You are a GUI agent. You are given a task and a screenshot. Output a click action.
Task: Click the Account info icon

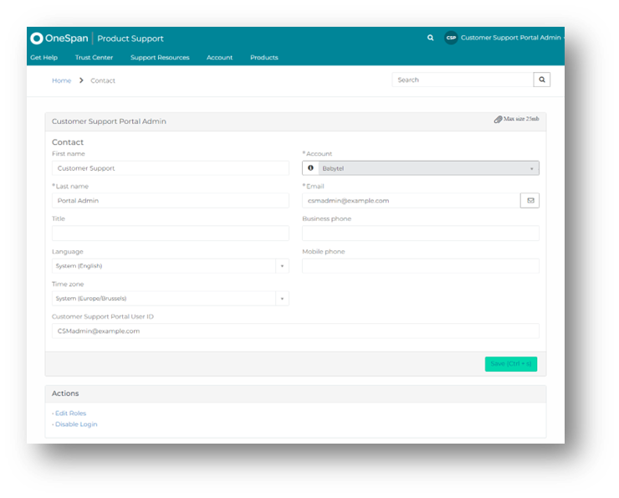coord(311,168)
